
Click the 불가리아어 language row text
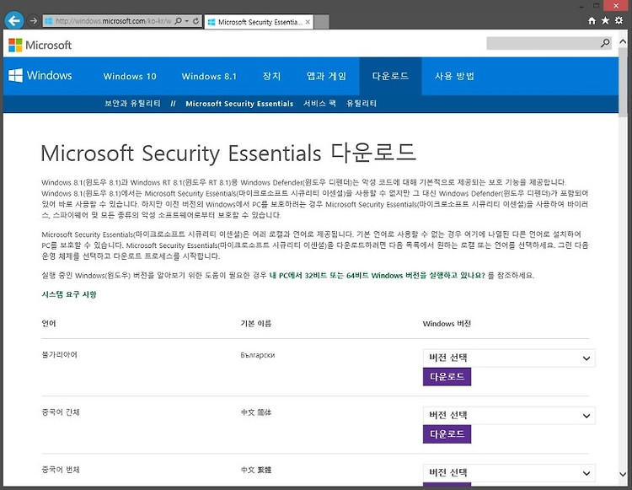(x=59, y=355)
